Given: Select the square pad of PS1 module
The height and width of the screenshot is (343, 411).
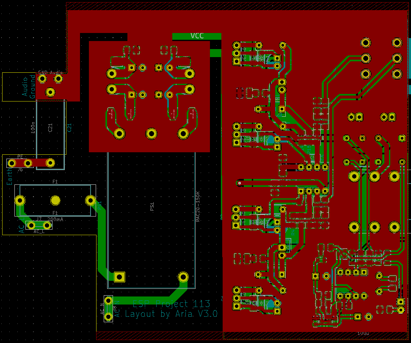Looking at the screenshot, I should click(x=119, y=277).
